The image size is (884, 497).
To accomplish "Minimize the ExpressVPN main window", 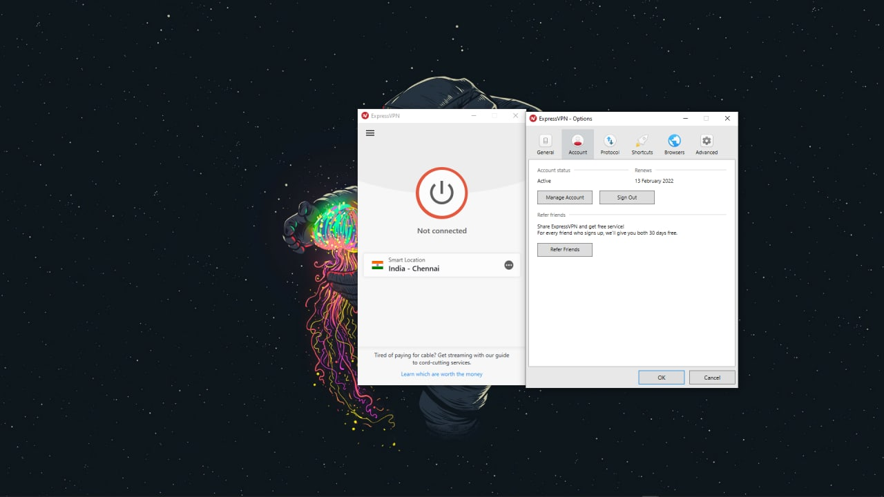I will [x=473, y=116].
